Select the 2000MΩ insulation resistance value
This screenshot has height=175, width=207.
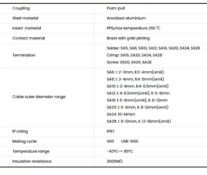click(115, 161)
